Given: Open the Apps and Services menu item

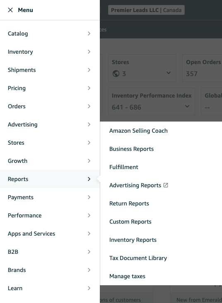Looking at the screenshot, I should tap(50, 234).
